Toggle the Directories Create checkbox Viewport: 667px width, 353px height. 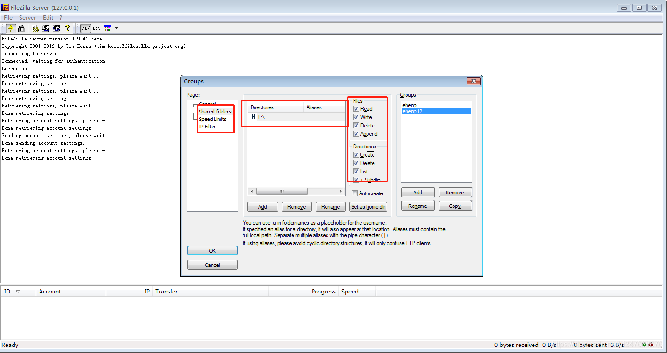pyautogui.click(x=356, y=155)
